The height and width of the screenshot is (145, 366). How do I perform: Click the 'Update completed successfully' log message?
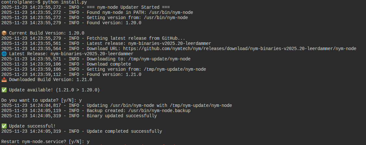124,131
